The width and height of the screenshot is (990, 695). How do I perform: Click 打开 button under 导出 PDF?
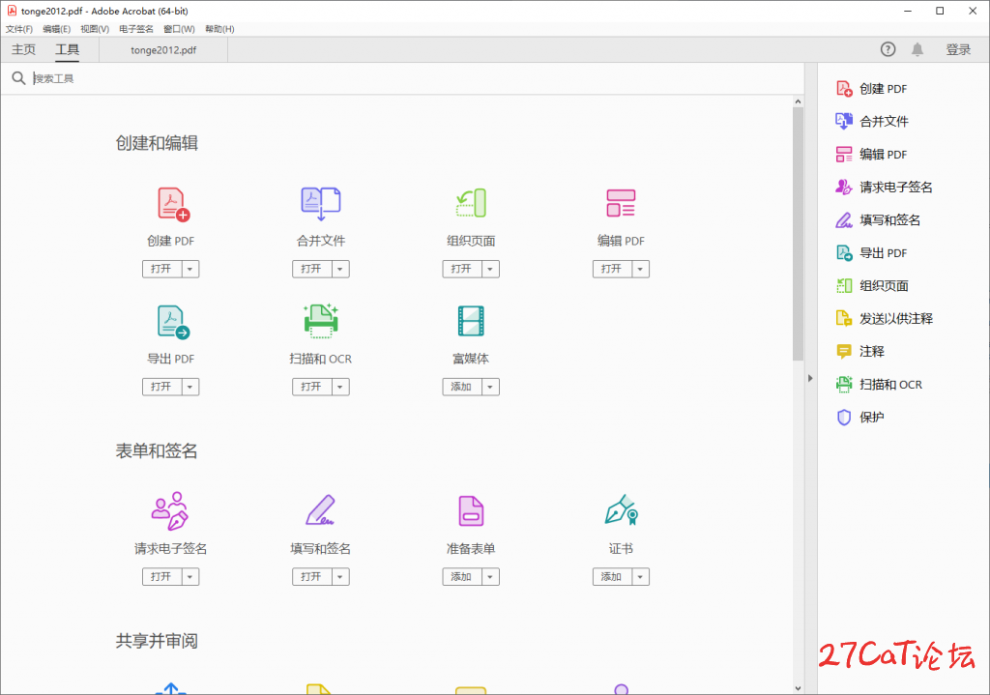(x=161, y=387)
